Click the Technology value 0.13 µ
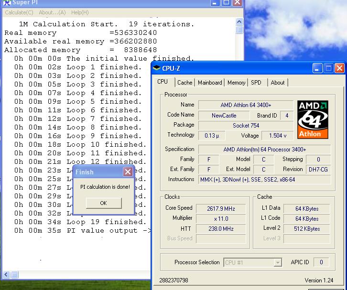347x290 pixels. click(212, 136)
